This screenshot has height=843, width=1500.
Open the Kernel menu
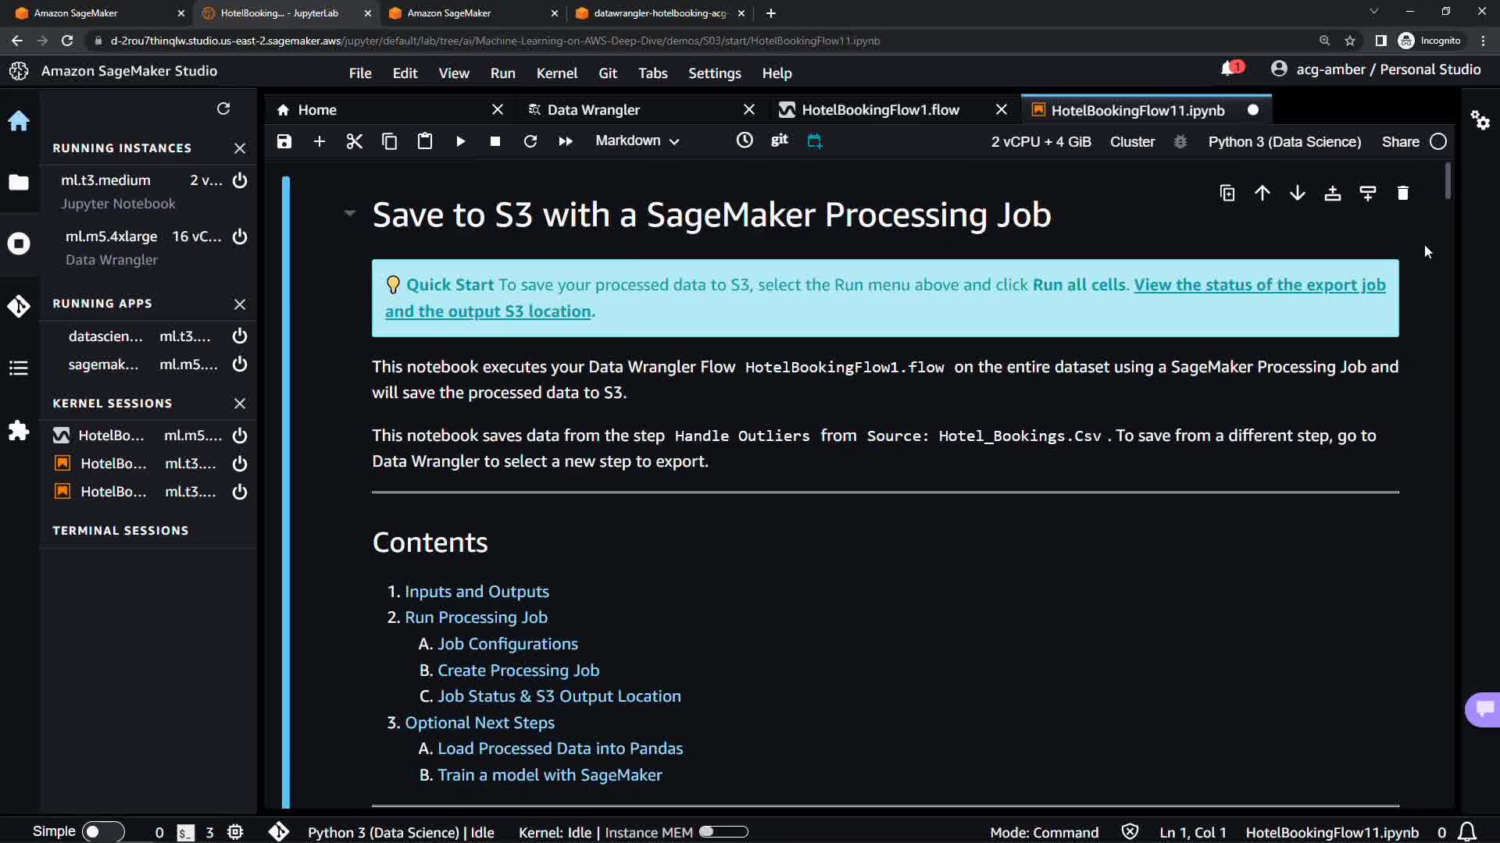556,73
